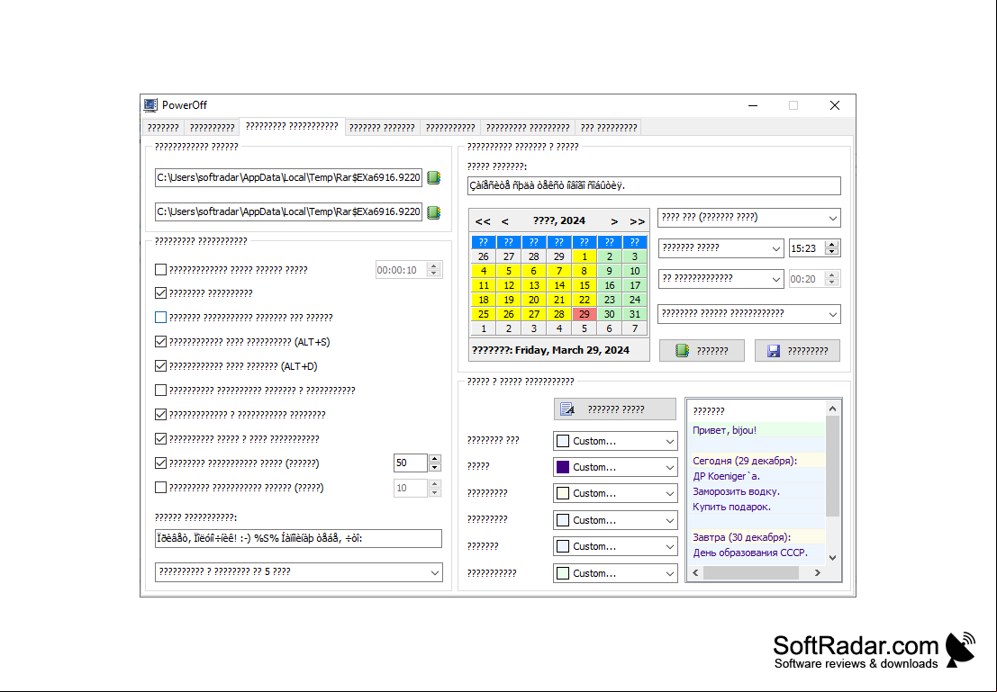
Task: Advance one month with the single ">" calendar arrow
Action: 614,221
